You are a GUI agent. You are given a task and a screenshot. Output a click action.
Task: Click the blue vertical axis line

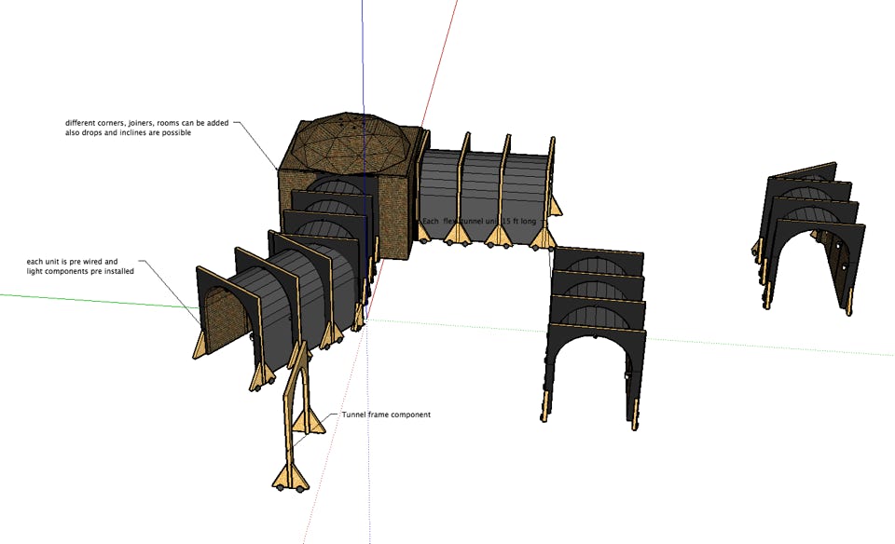[363, 56]
